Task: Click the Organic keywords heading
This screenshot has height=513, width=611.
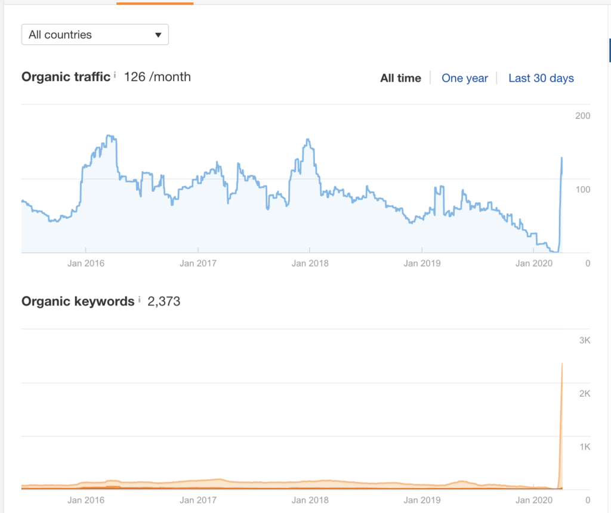Action: point(78,301)
